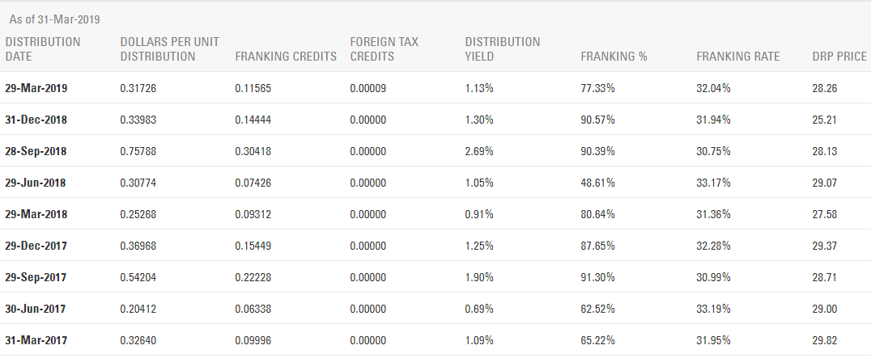871x358 pixels.
Task: Click the 0.75788 dollars per unit value
Action: coord(138,151)
